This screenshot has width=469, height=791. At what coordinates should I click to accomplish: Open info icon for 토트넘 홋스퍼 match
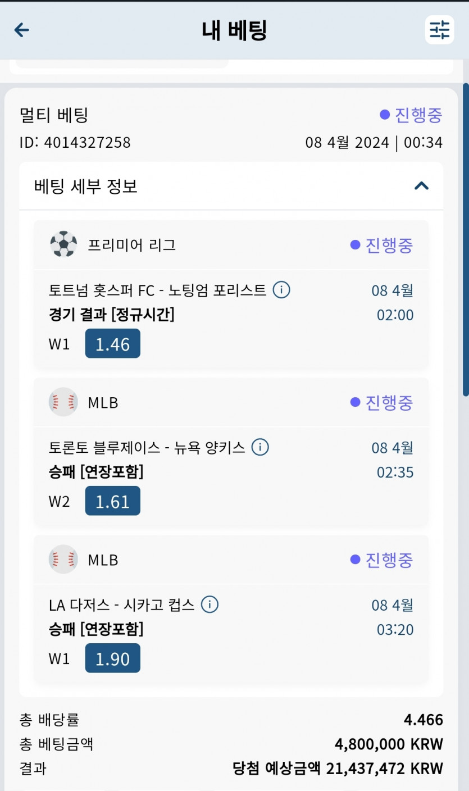[x=281, y=290]
